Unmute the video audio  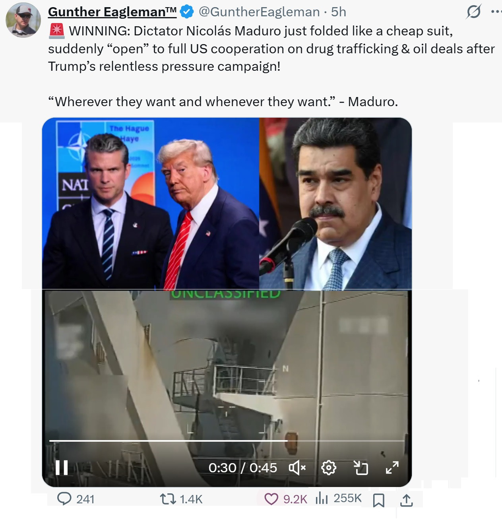[x=297, y=468]
